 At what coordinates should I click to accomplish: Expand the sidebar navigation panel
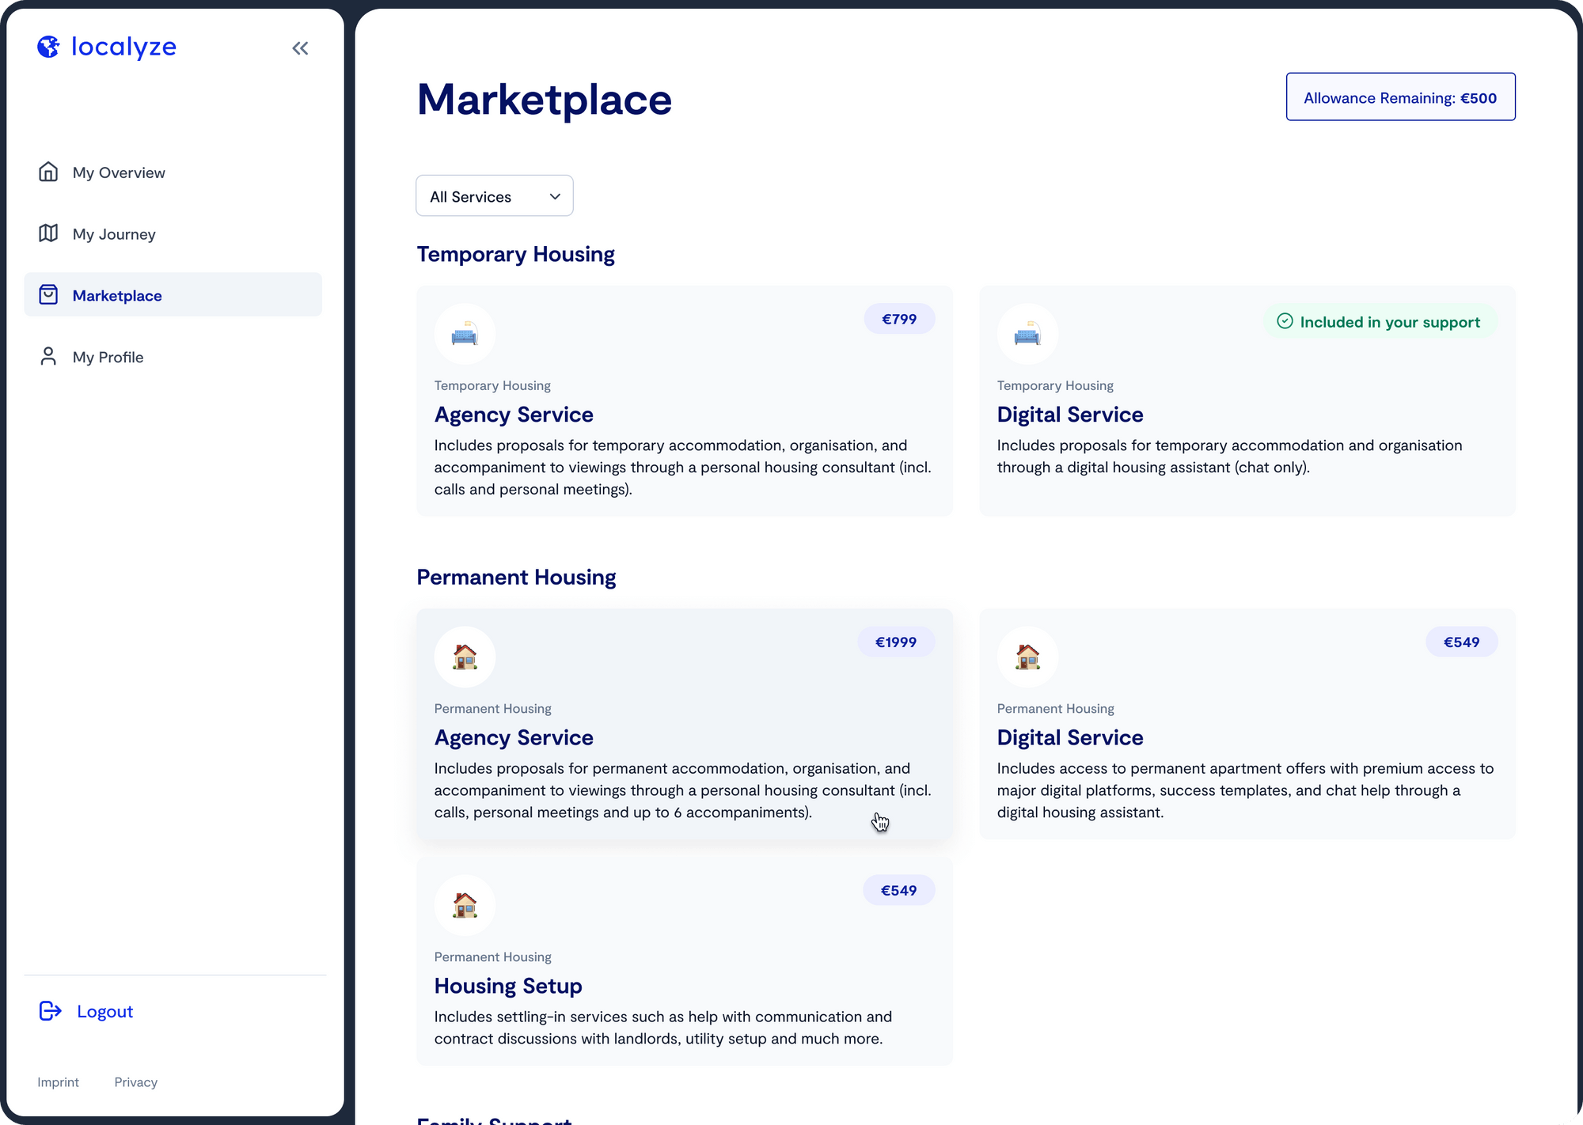coord(301,49)
